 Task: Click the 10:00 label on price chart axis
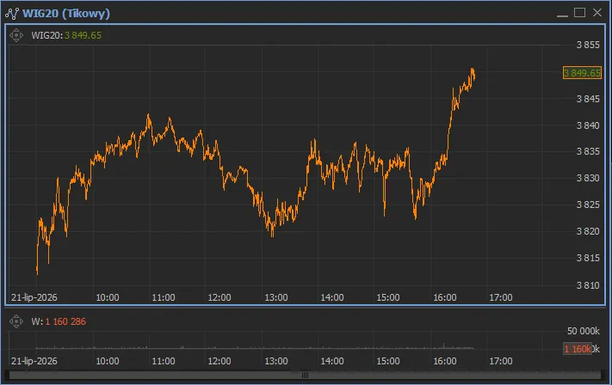click(108, 297)
